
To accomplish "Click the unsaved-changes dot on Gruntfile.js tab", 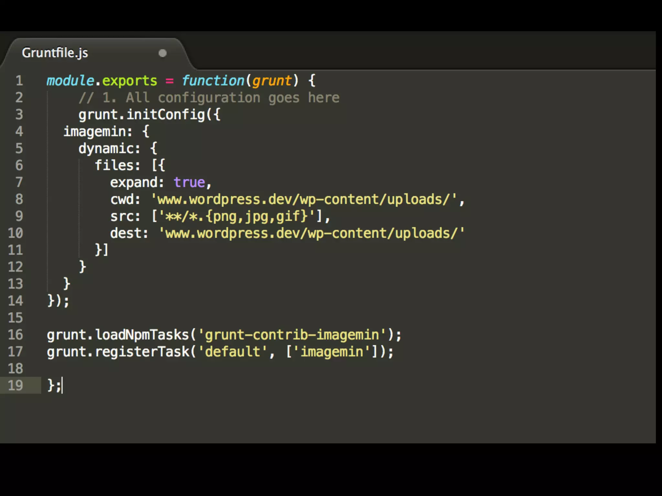I will 163,53.
